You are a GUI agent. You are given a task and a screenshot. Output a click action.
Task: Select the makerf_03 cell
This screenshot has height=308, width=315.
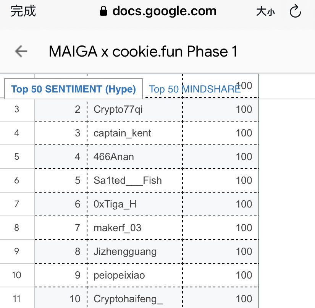pos(135,228)
